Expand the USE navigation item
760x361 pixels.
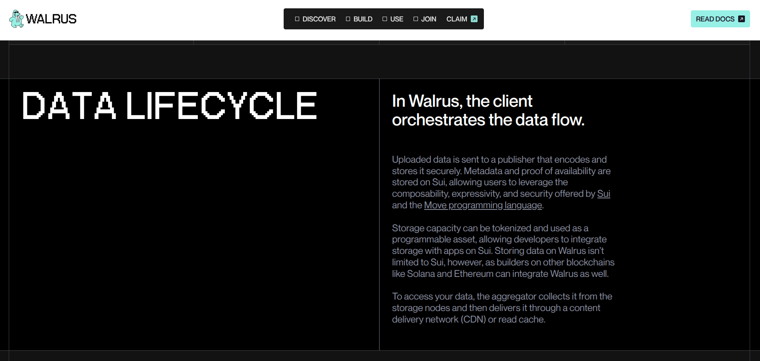396,19
